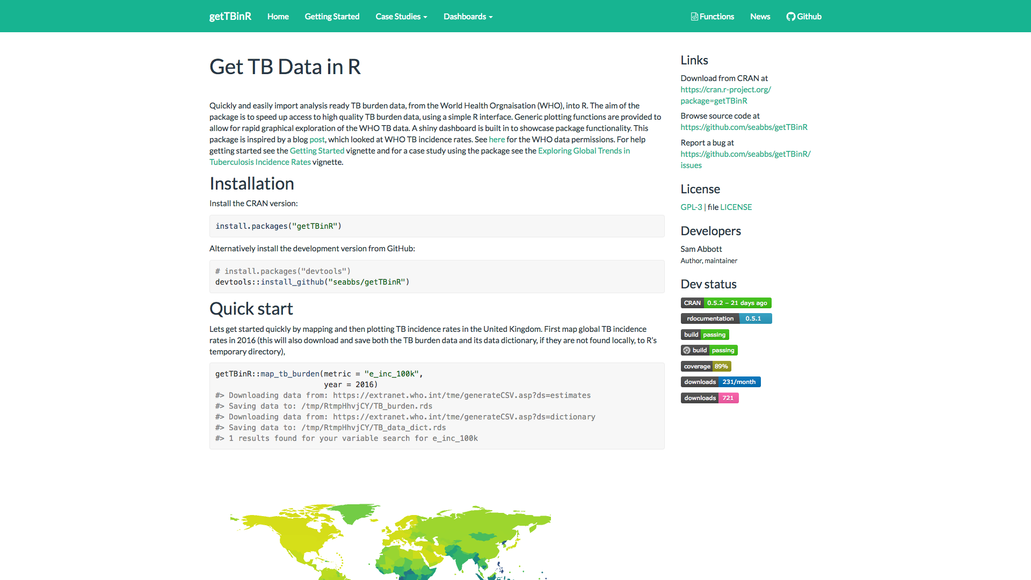The height and width of the screenshot is (580, 1031).
Task: Expand the Case Studies dropdown
Action: (x=402, y=16)
